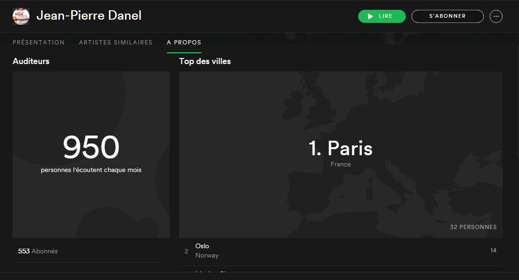Click the 14 listener count for Oslo
The image size is (519, 280).
click(x=493, y=251)
